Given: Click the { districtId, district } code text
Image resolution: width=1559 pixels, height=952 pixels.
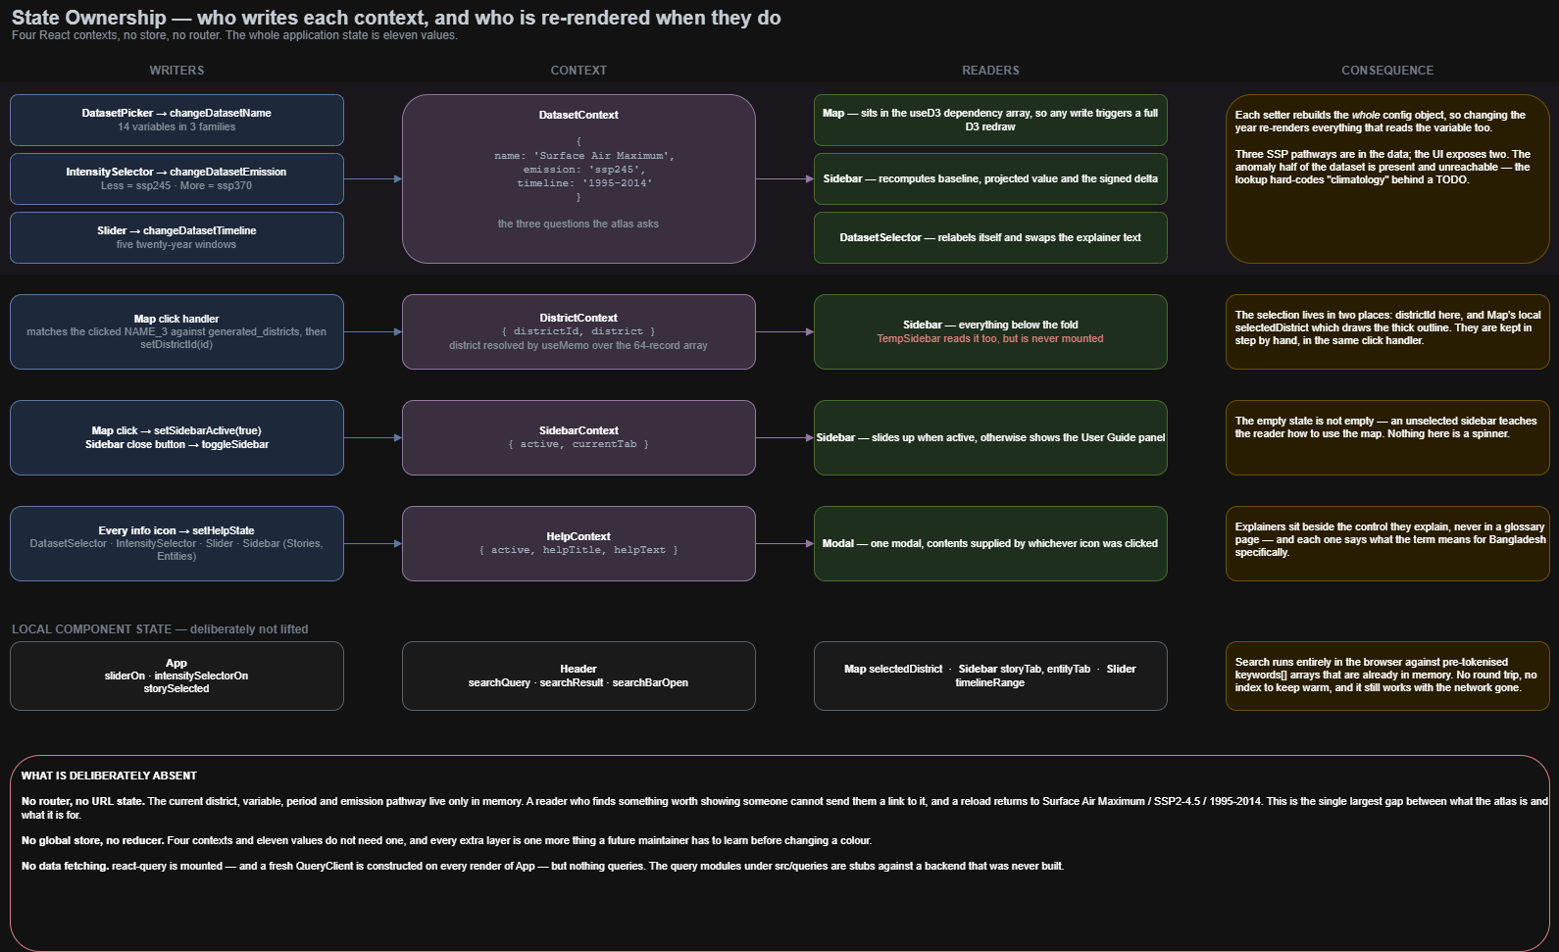Looking at the screenshot, I should tap(578, 331).
